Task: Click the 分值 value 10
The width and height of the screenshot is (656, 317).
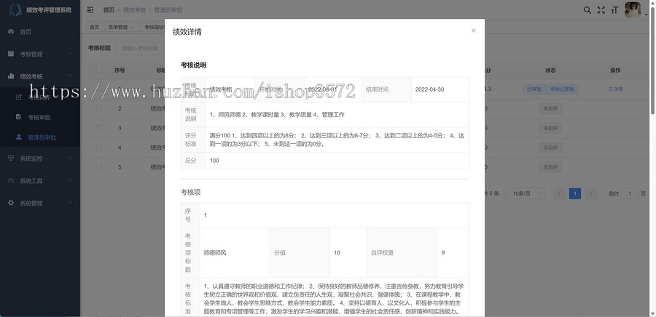Action: tap(337, 253)
